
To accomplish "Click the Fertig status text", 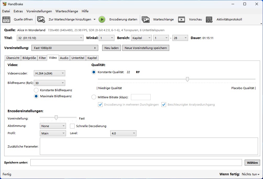I will [7, 174].
